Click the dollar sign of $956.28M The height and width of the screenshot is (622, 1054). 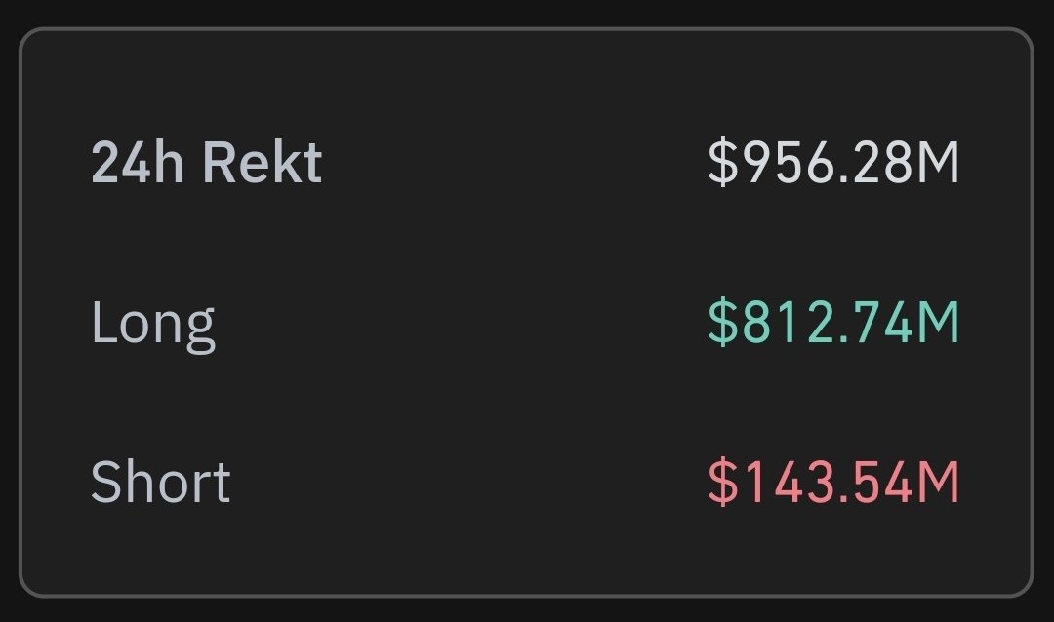click(x=722, y=162)
